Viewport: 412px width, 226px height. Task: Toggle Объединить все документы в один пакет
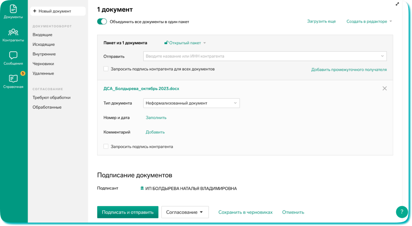(x=102, y=22)
